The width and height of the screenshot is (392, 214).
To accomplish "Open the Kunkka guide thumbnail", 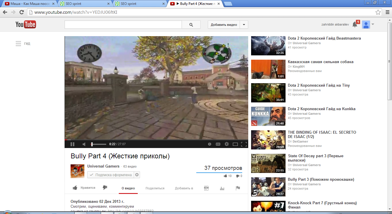I will [268, 116].
